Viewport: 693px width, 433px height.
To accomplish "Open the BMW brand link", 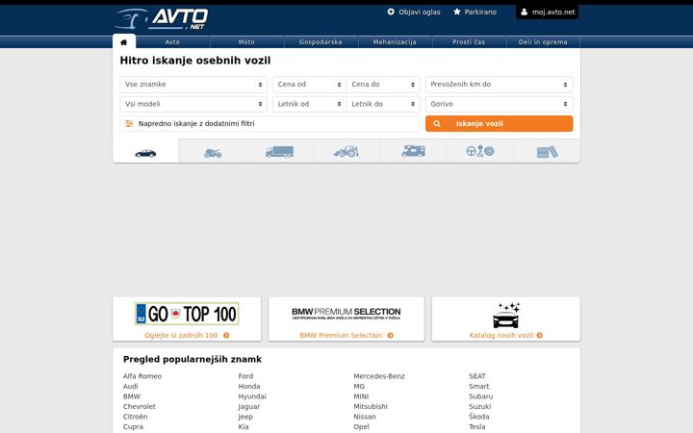I will tap(132, 396).
